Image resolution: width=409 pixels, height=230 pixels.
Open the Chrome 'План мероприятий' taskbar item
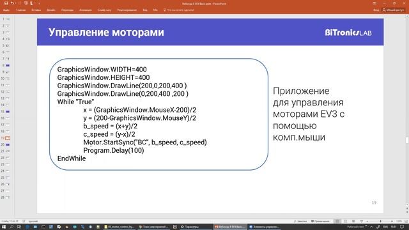coord(153,227)
